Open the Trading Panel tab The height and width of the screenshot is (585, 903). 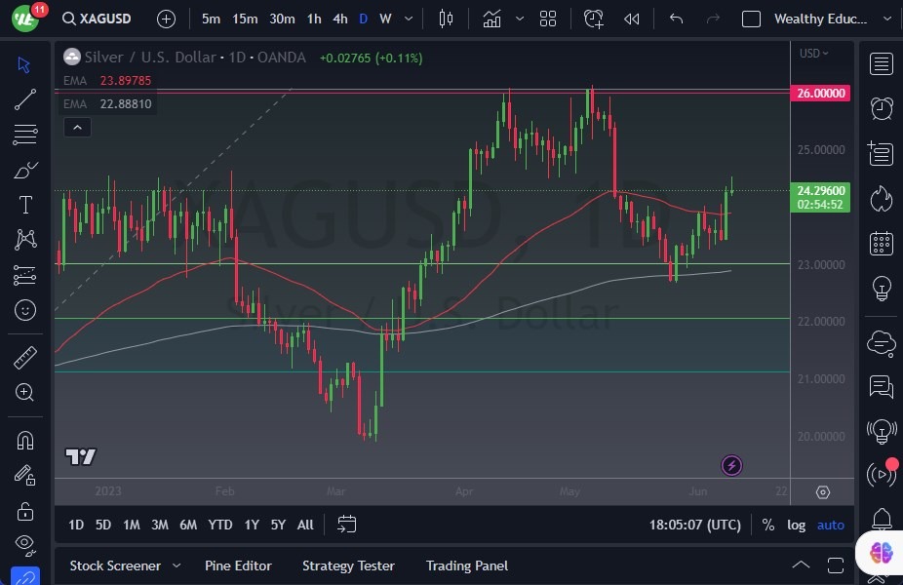pos(466,566)
